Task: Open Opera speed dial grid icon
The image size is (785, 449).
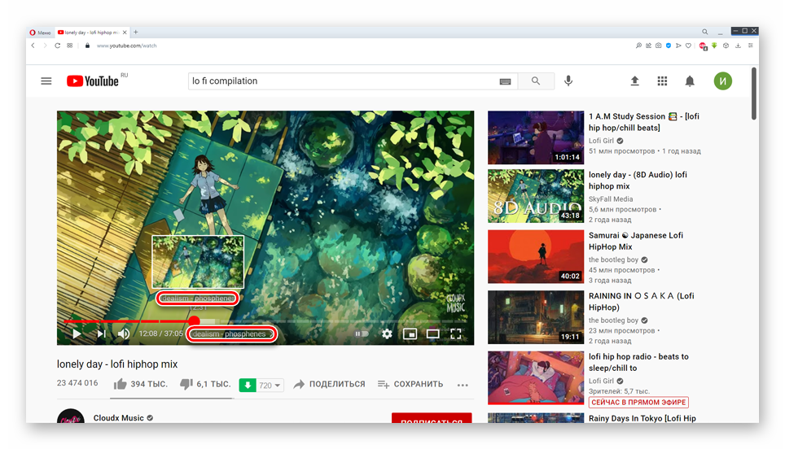Action: [69, 46]
